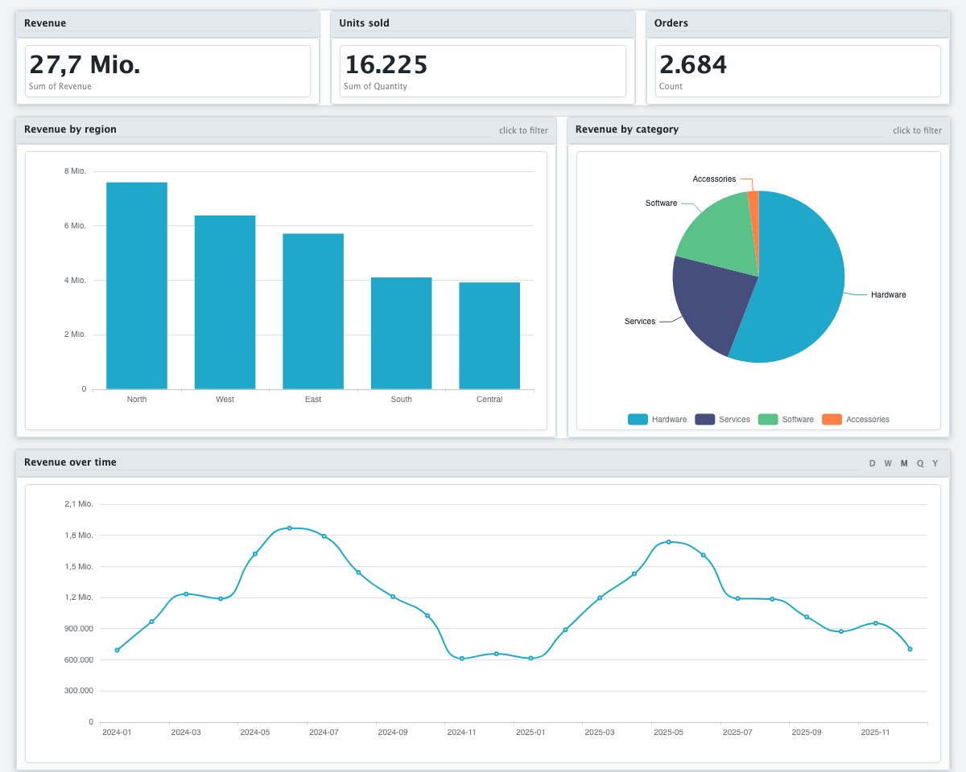966x772 pixels.
Task: Select the Accessories pie slice
Action: coord(753,217)
